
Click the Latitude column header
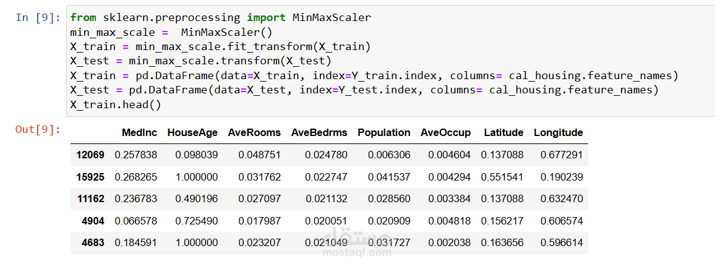503,132
